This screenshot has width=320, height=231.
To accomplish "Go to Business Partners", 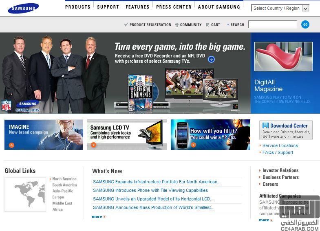I will click(x=280, y=177).
